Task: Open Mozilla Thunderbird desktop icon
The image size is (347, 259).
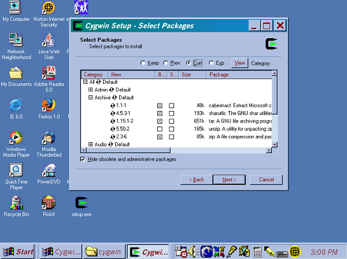Action: (49, 144)
